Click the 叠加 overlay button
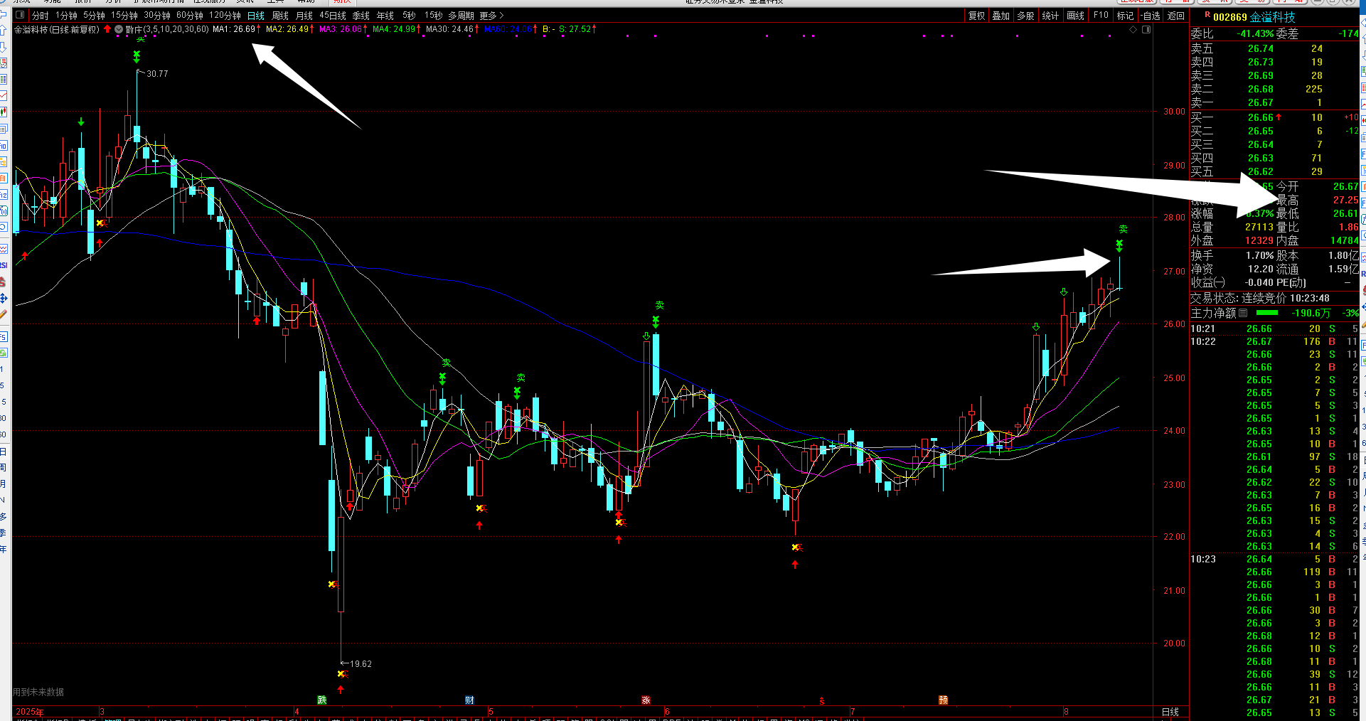 [1001, 16]
